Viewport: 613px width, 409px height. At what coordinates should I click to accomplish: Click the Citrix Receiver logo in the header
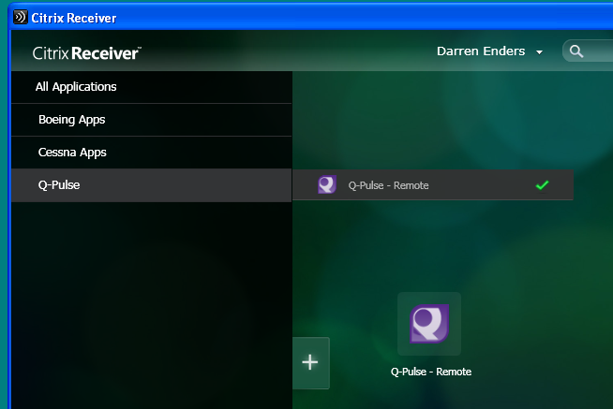[x=86, y=53]
